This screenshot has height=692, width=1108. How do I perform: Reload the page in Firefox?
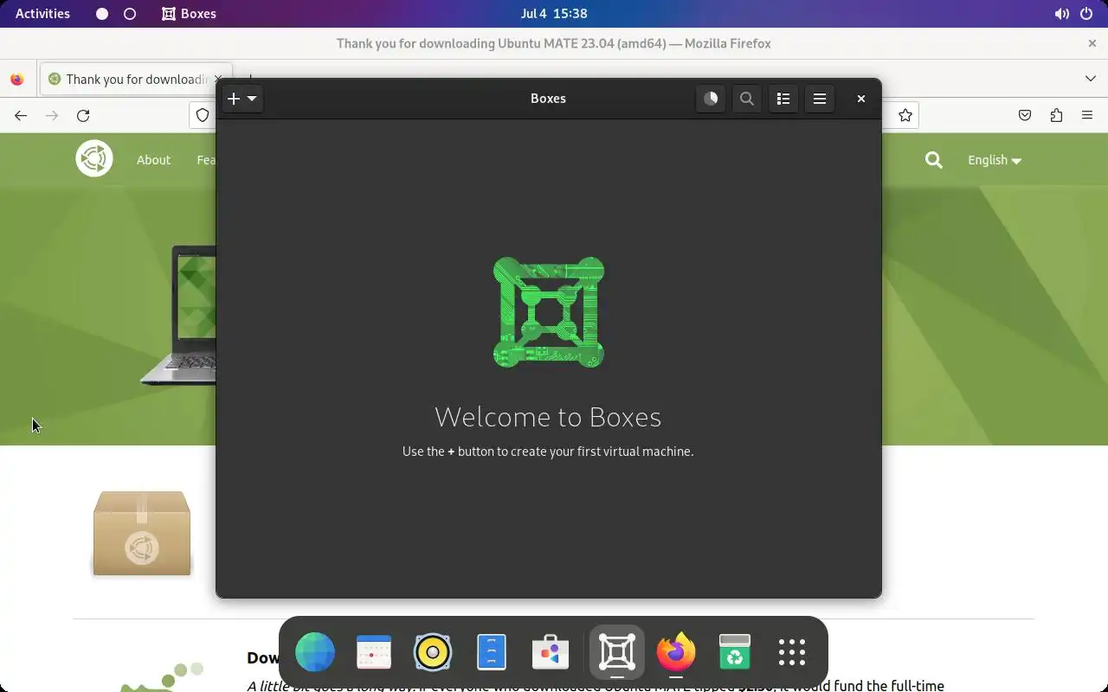(83, 116)
